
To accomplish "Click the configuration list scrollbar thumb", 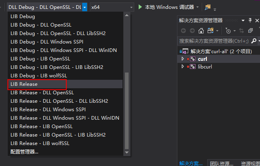I will point(127,111).
